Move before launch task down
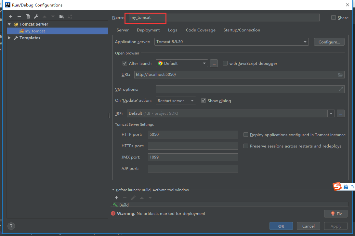The width and height of the screenshot is (355, 236). [150, 198]
